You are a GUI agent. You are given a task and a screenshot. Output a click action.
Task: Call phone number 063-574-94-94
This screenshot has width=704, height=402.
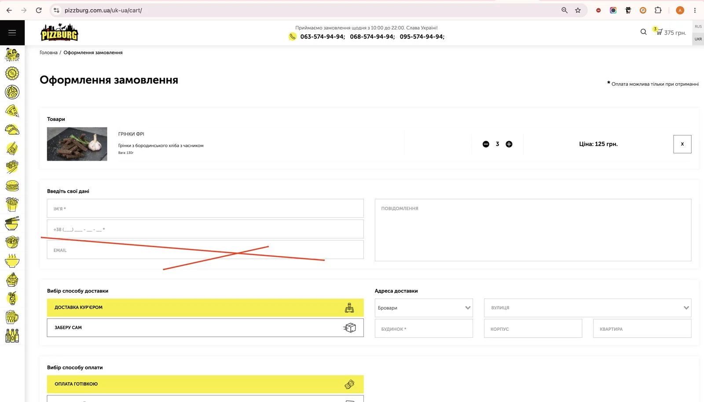pos(323,37)
